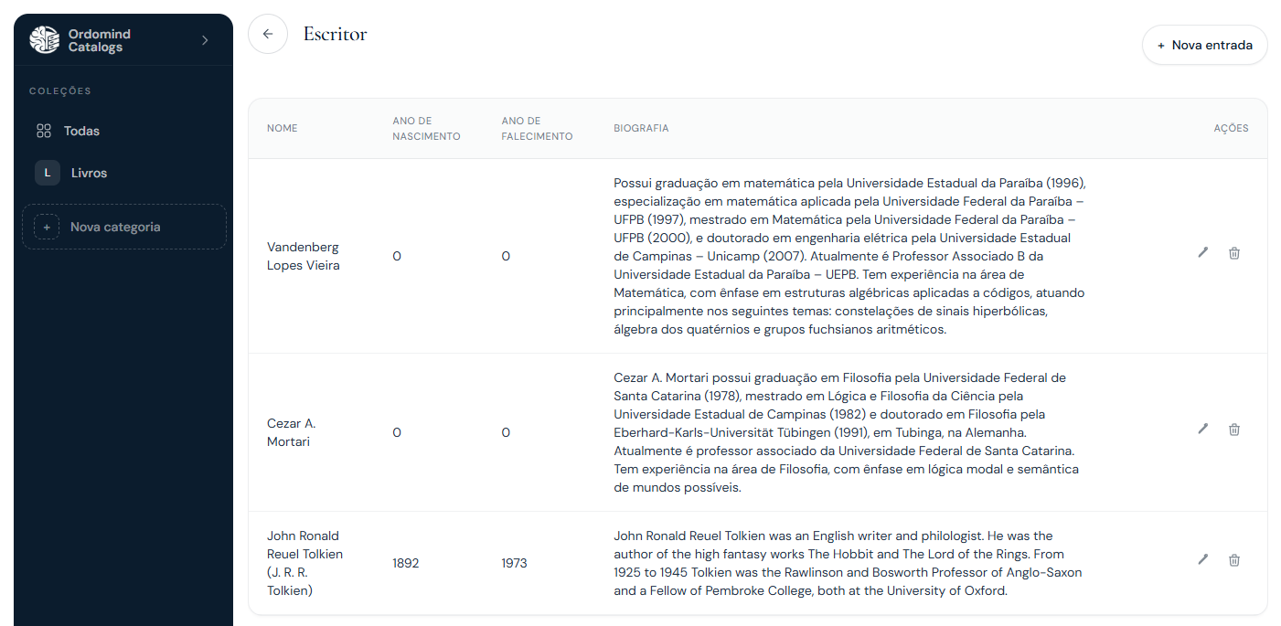Click the Nome column header
This screenshot has height=626, width=1281.
283,129
